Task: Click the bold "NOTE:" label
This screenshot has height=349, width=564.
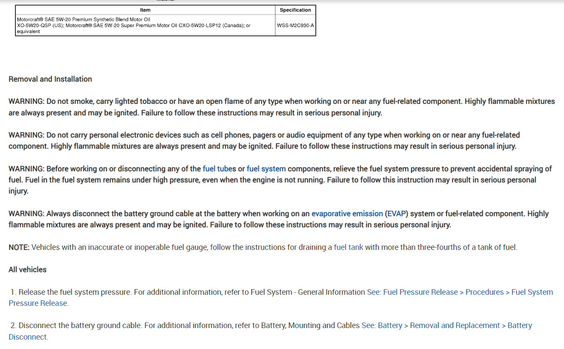Action: click(x=19, y=247)
